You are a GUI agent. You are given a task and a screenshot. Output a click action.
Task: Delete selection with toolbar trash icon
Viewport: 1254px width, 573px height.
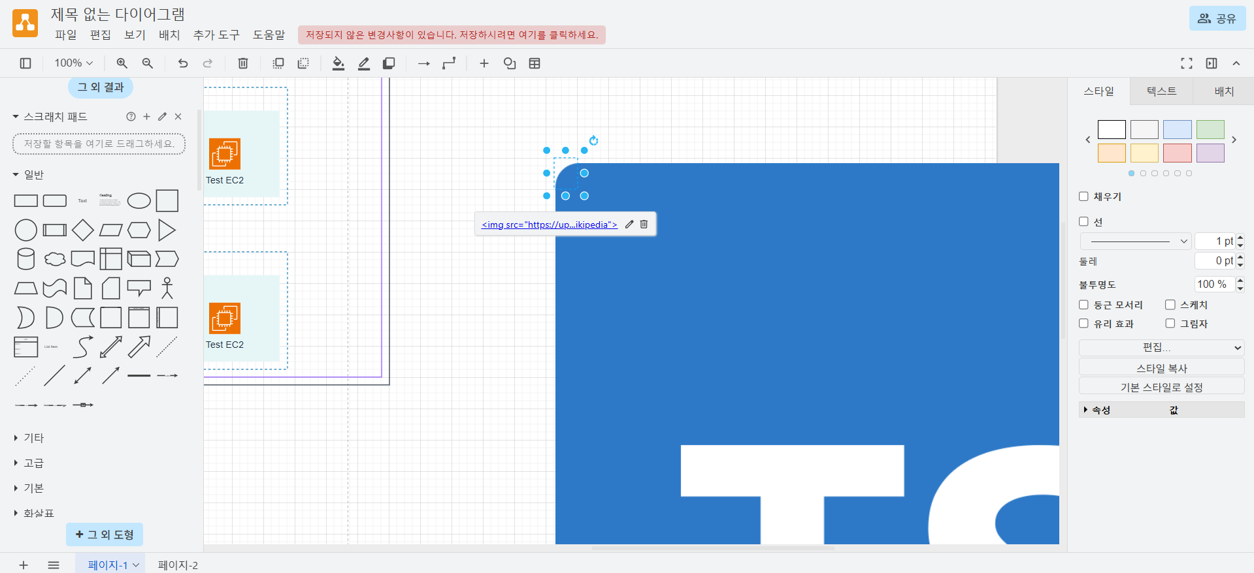click(243, 63)
